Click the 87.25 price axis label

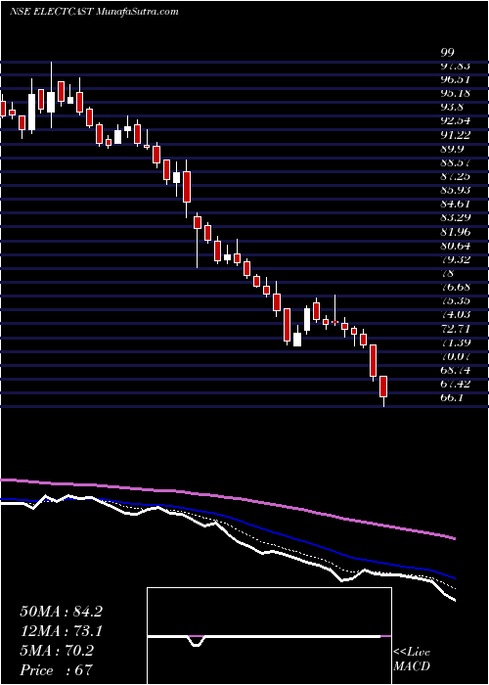click(x=456, y=176)
